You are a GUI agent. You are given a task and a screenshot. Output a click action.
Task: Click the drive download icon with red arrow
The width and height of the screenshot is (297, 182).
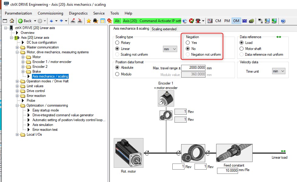click(198, 21)
